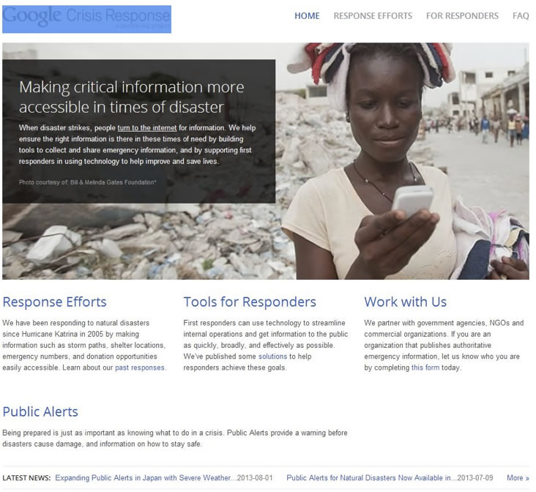Click 'More »' for additional latest news

click(x=518, y=478)
